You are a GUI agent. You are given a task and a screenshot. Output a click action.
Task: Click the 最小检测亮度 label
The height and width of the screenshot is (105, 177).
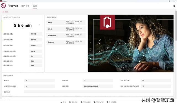click(8, 65)
